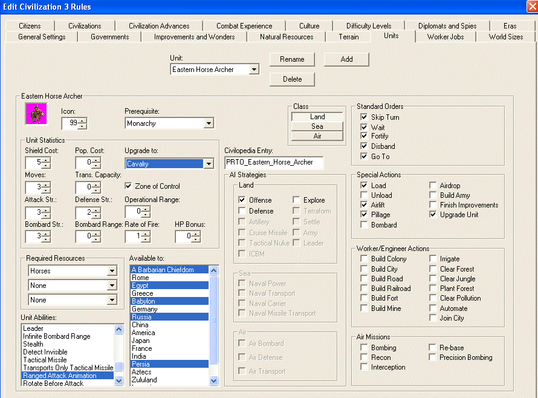Switch to the Civilizations tab
The image size is (538, 398).
(x=85, y=26)
